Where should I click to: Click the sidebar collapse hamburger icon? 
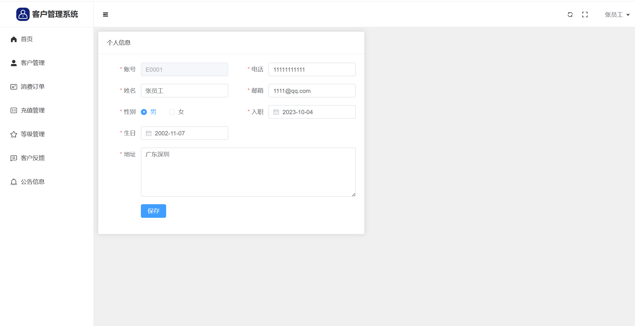click(105, 14)
